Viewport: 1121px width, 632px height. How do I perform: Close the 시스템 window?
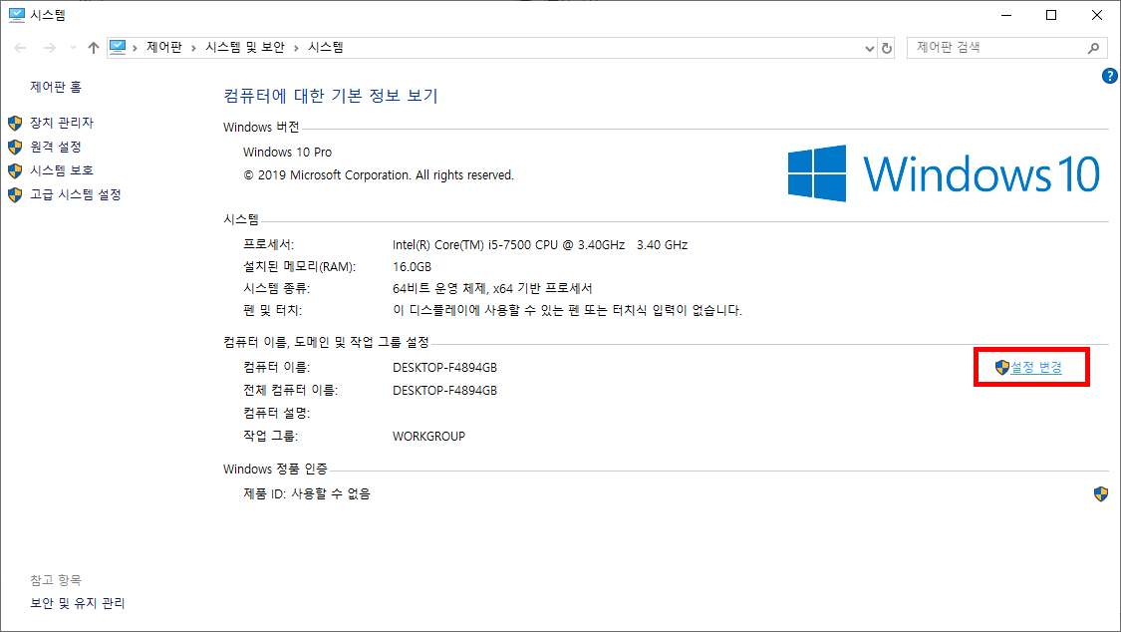point(1097,15)
